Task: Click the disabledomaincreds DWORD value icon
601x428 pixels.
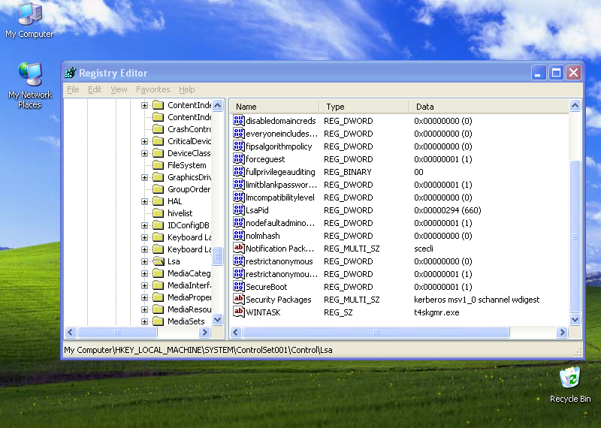Action: [x=238, y=121]
